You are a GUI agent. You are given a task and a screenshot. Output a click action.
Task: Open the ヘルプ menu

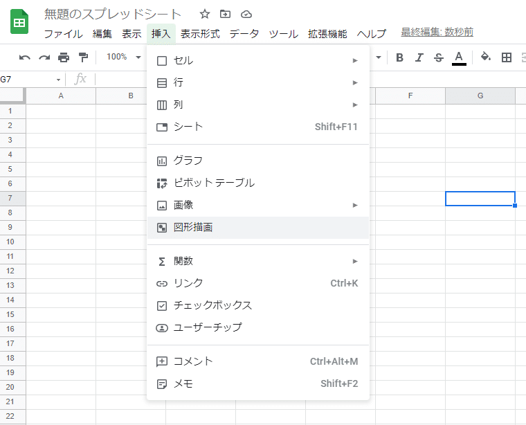pyautogui.click(x=372, y=34)
